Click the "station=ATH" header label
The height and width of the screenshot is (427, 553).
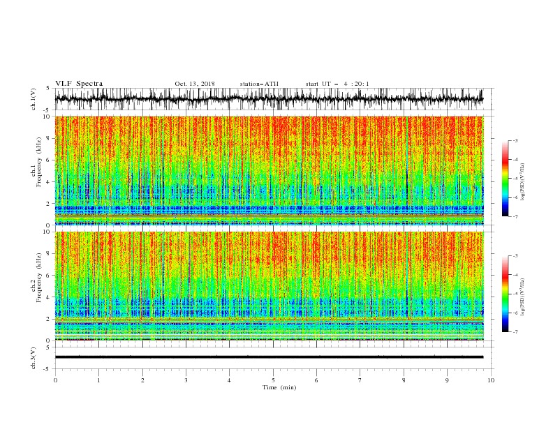coord(259,84)
